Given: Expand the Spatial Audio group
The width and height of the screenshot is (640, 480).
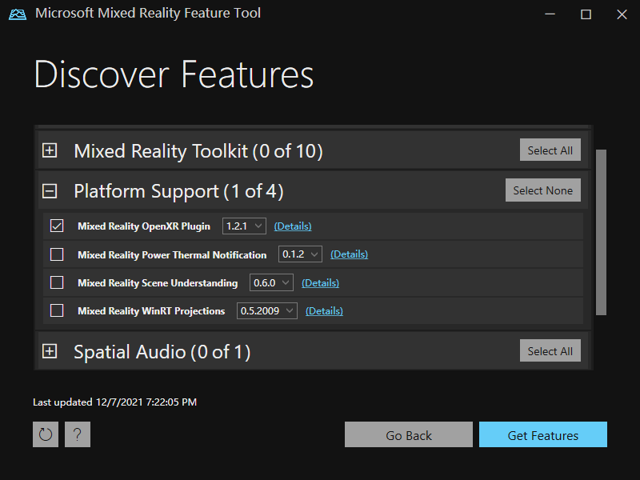Looking at the screenshot, I should tap(50, 351).
